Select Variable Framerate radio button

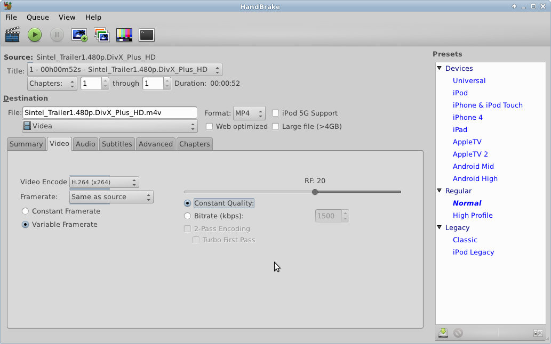(x=25, y=224)
